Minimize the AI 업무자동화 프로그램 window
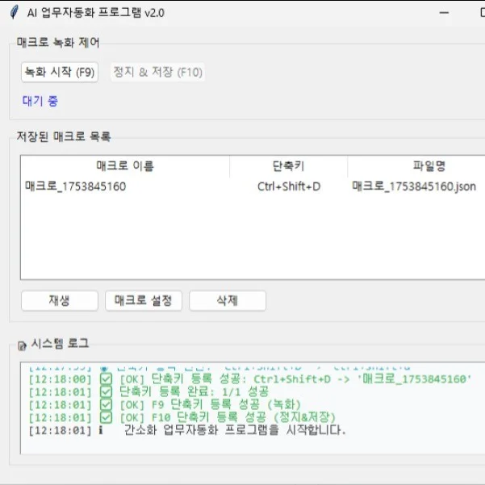 tap(444, 13)
